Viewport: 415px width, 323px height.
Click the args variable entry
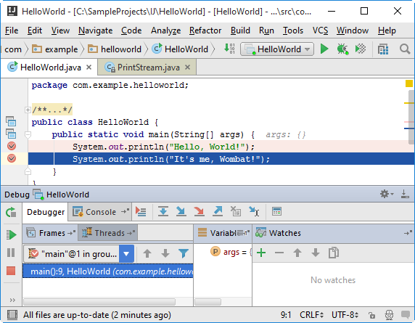231,252
